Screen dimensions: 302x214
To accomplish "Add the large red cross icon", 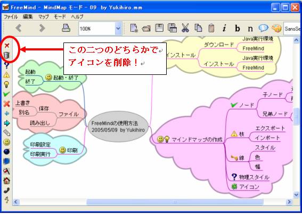I will coord(6,104).
